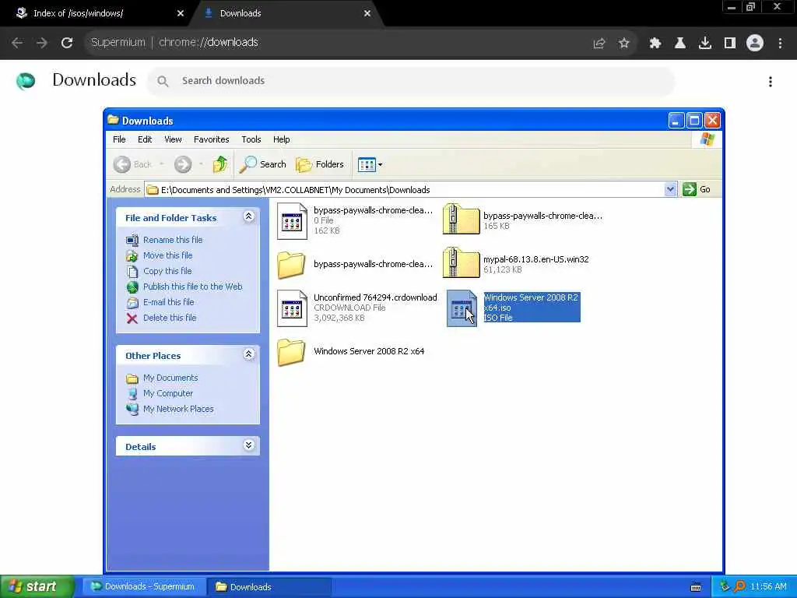The width and height of the screenshot is (797, 598).
Task: Click the Search downloads field
Action: [411, 81]
